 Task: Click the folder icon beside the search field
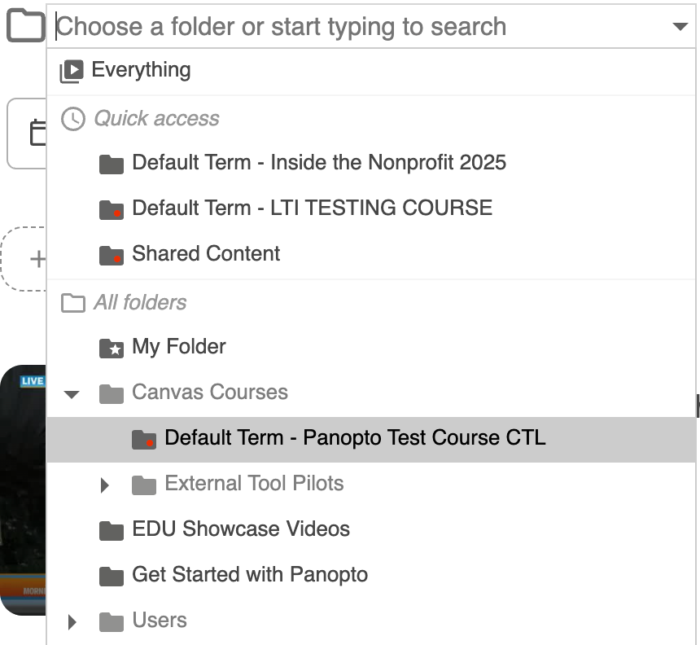click(x=25, y=27)
